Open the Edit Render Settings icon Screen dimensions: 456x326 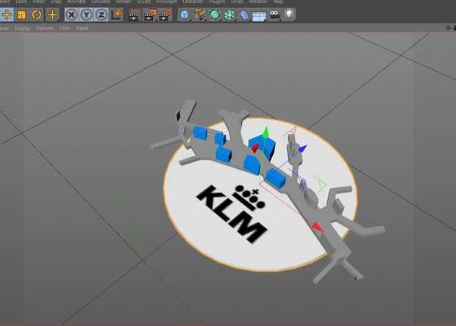pyautogui.click(x=165, y=15)
